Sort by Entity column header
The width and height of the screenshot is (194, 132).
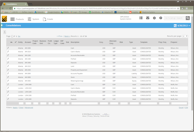[20, 42]
